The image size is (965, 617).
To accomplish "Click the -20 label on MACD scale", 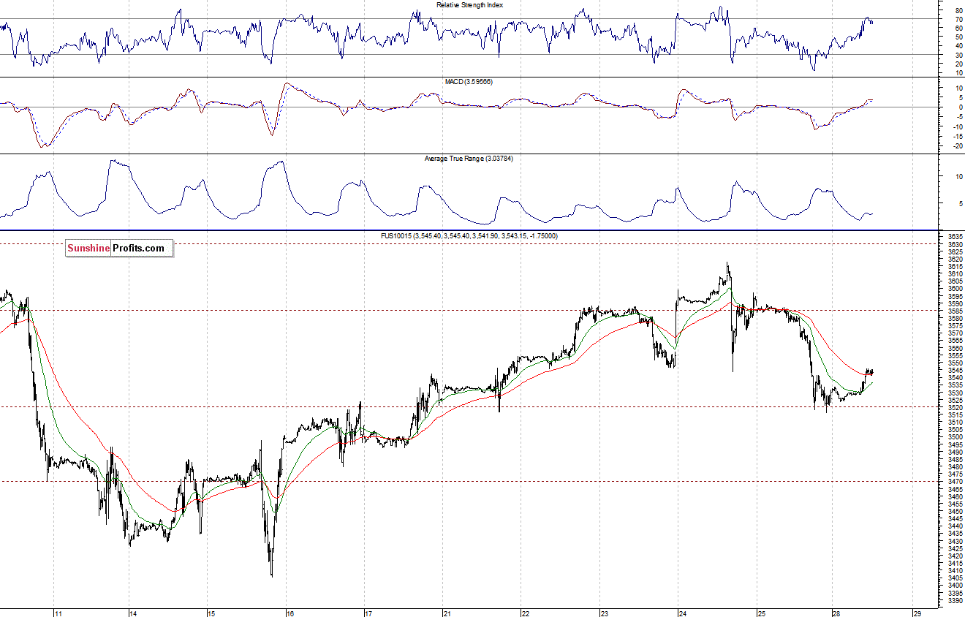I will (x=956, y=146).
